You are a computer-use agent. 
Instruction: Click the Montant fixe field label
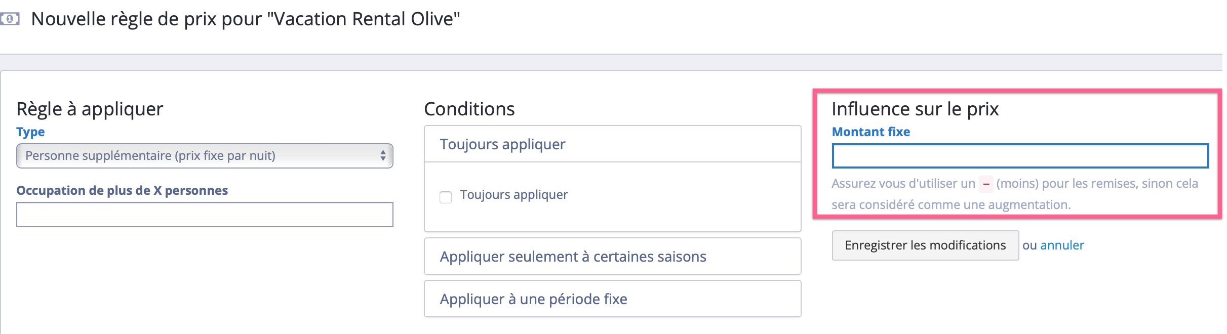click(x=870, y=132)
